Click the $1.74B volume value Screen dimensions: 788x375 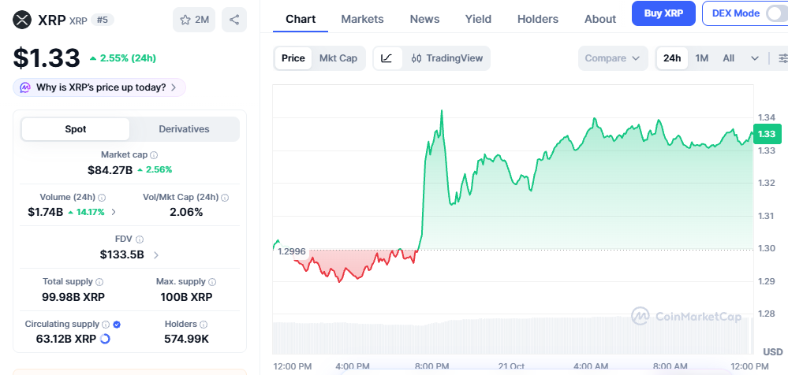click(x=45, y=212)
